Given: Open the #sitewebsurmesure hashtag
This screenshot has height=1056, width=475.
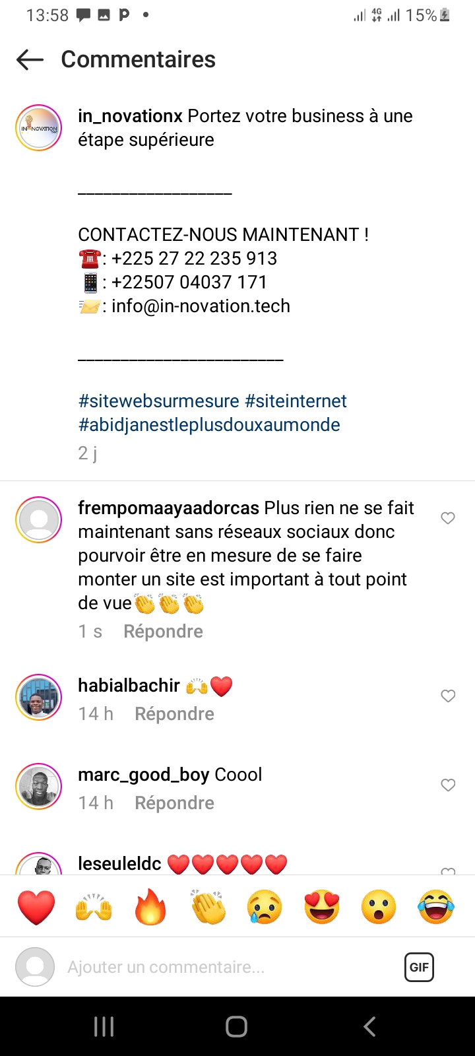Looking at the screenshot, I should pos(158,401).
